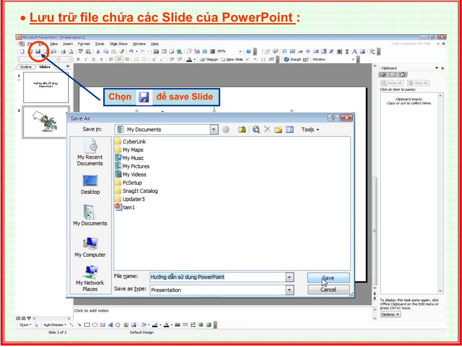Select the Rectangle drawing tool
This screenshot has width=462, height=347.
point(87,325)
